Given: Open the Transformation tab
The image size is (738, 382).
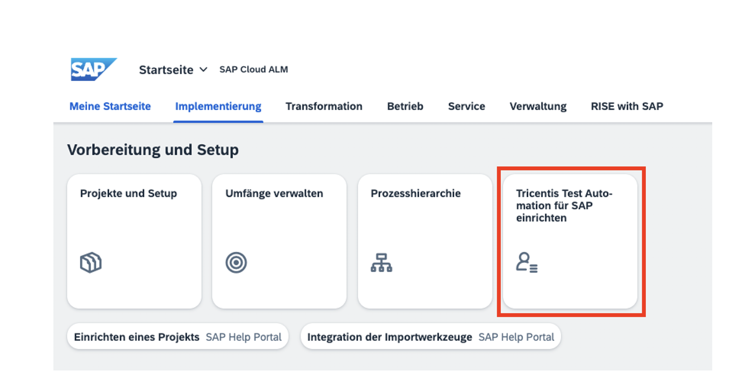Looking at the screenshot, I should tap(324, 106).
